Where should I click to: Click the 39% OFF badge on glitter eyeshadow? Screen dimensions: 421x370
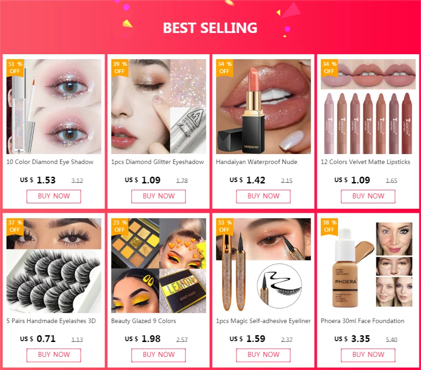(x=120, y=68)
